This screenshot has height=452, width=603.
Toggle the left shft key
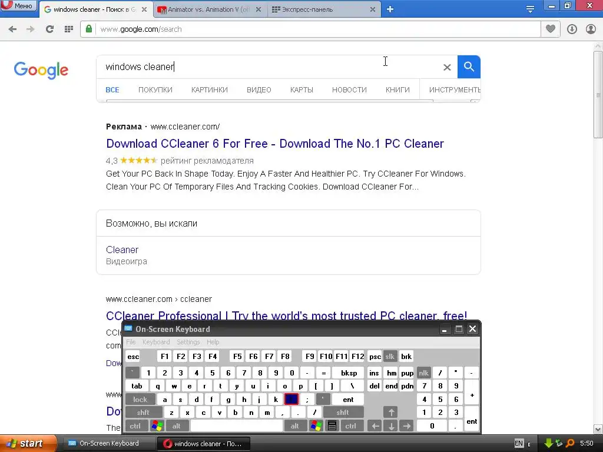(143, 413)
